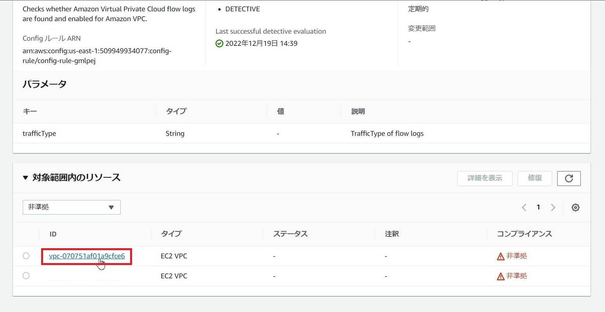Click the コンプライアンス column header
The width and height of the screenshot is (605, 312).
coord(524,234)
